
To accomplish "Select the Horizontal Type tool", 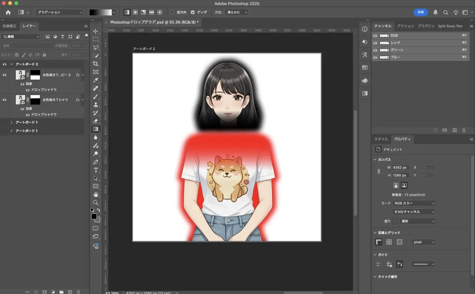I will pyautogui.click(x=96, y=170).
